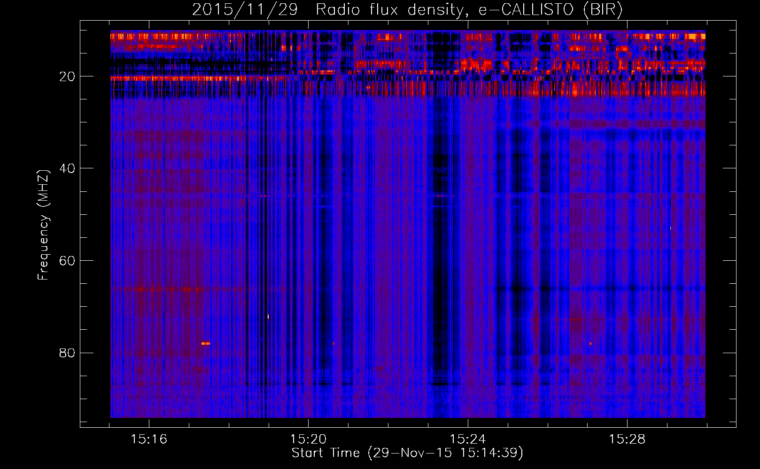Click the "40" frequency tick label

(x=68, y=168)
